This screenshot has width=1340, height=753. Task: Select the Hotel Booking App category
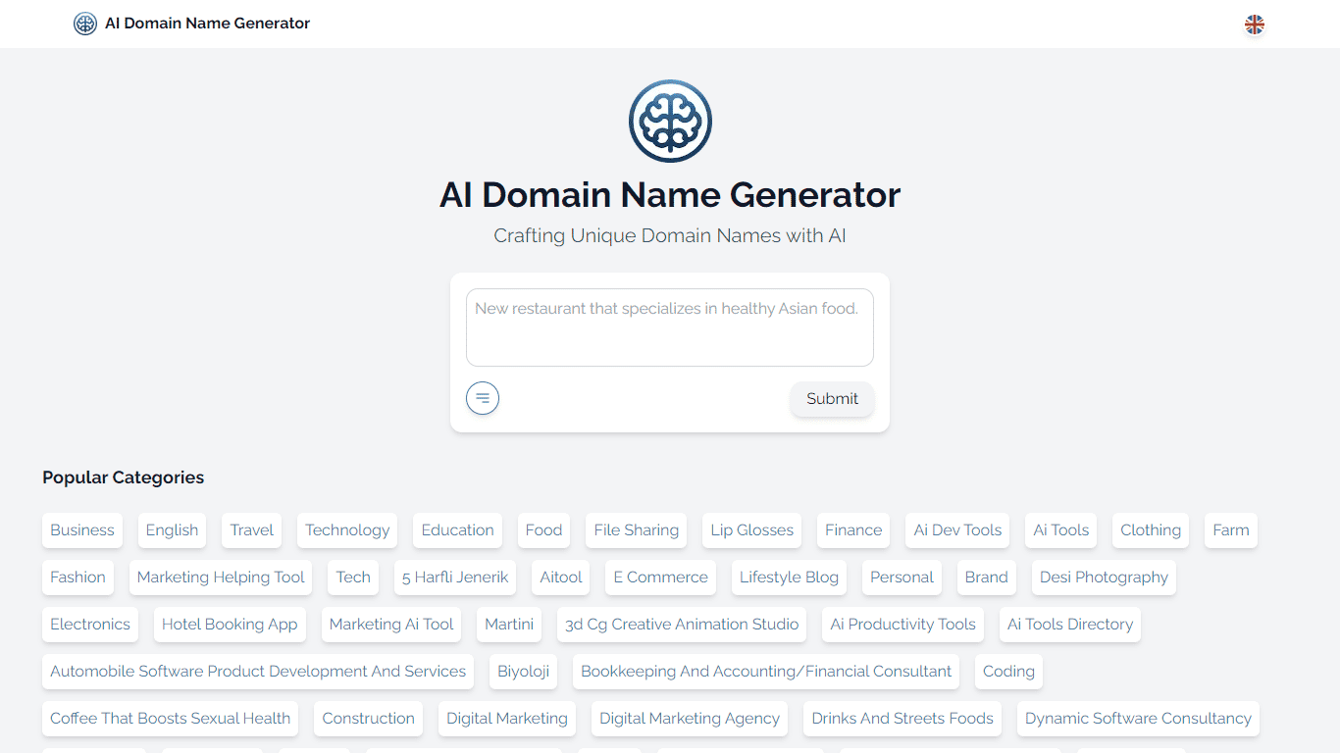(x=230, y=625)
